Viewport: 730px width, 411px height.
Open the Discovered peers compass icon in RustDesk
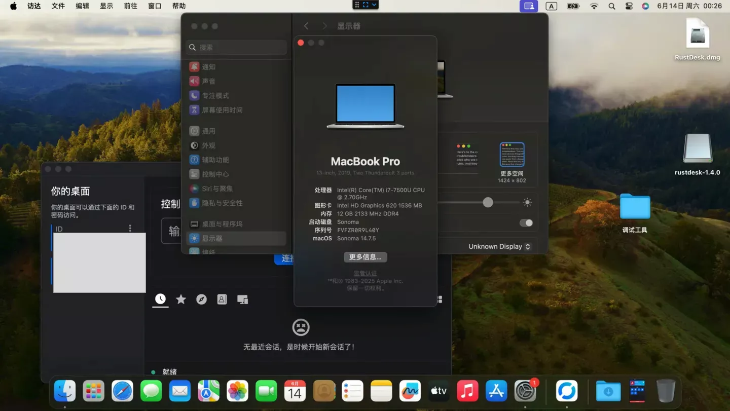tap(201, 299)
